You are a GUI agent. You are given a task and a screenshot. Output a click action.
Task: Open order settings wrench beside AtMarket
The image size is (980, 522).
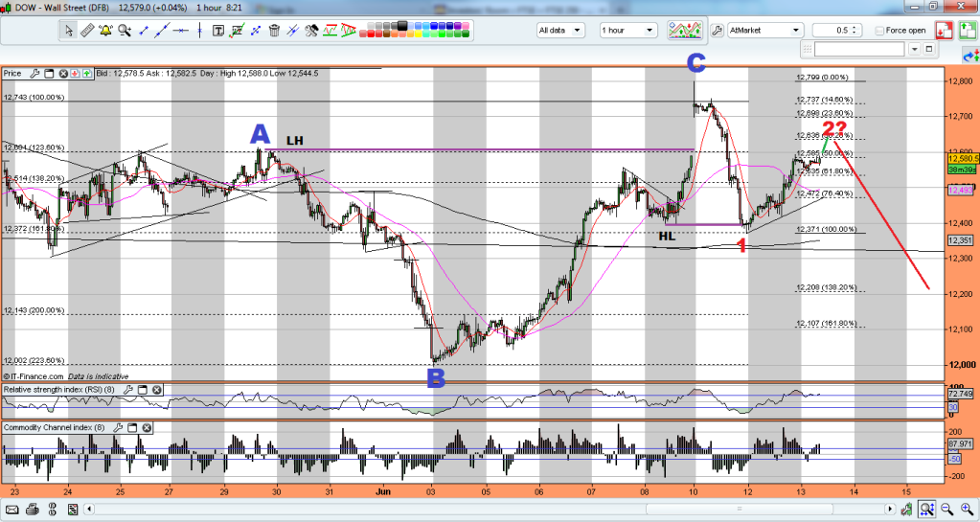coord(717,30)
